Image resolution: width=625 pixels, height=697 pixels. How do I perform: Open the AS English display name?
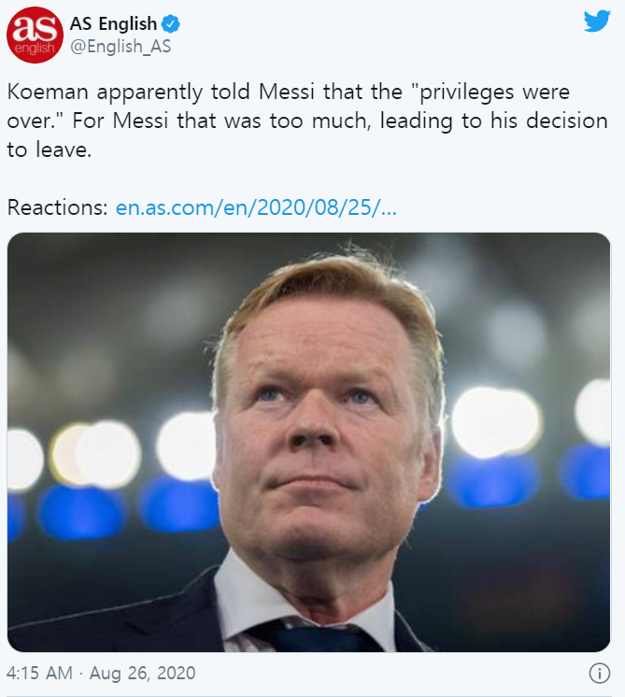113,24
